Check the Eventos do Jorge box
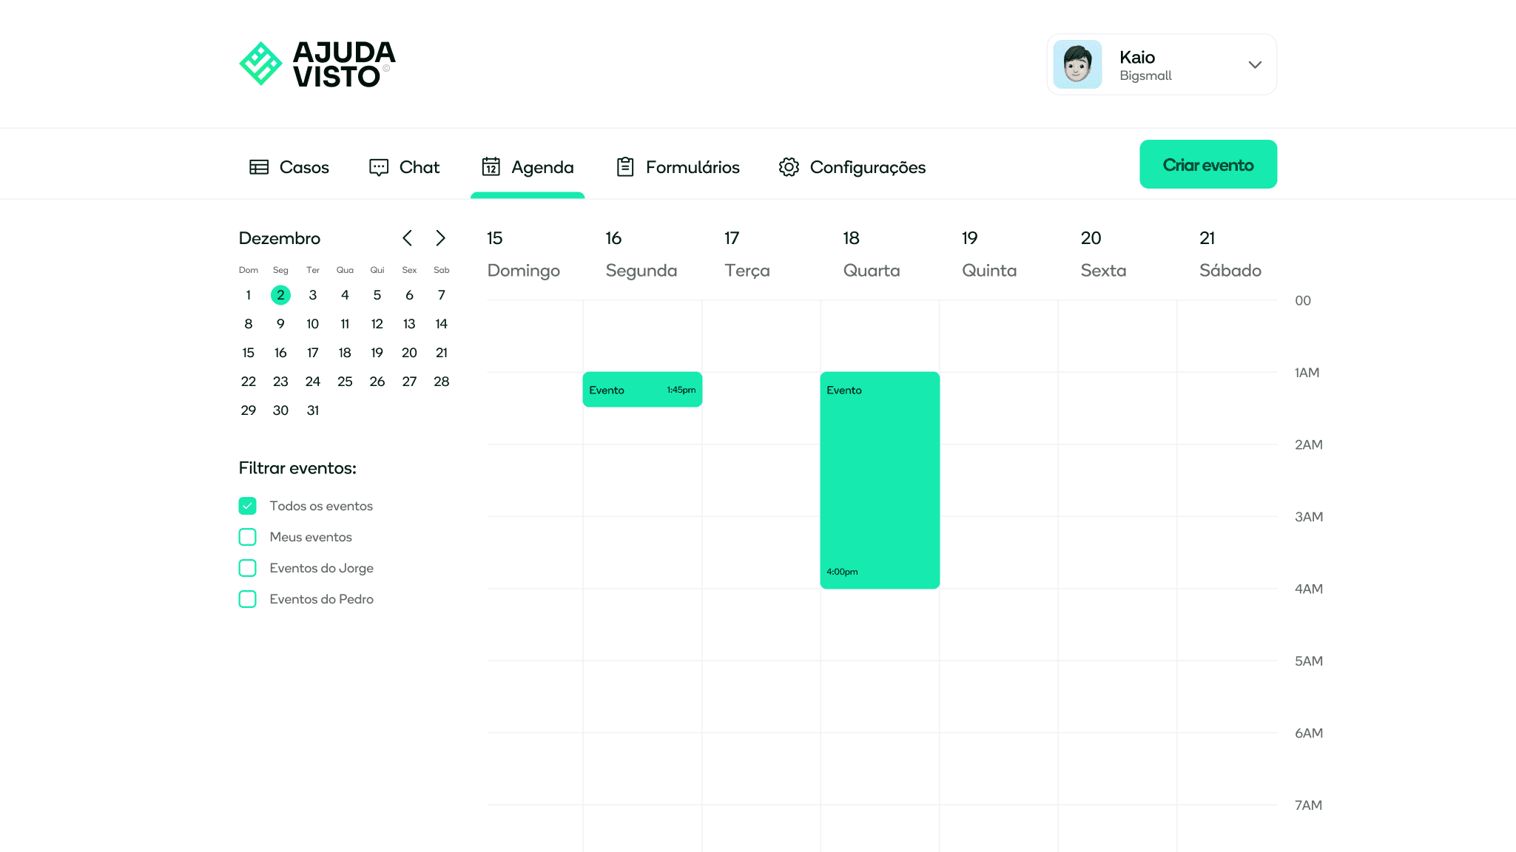 coord(248,568)
